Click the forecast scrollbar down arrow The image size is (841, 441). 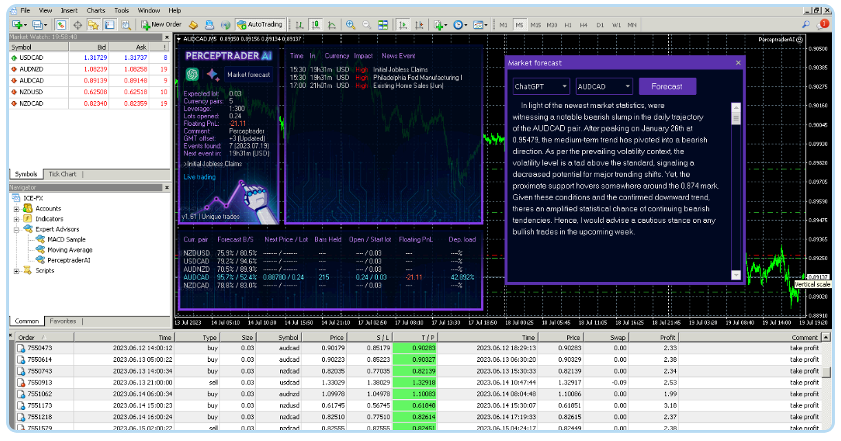tap(736, 275)
